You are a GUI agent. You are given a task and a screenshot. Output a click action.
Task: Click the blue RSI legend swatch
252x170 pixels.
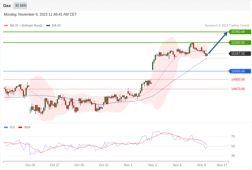[6, 127]
